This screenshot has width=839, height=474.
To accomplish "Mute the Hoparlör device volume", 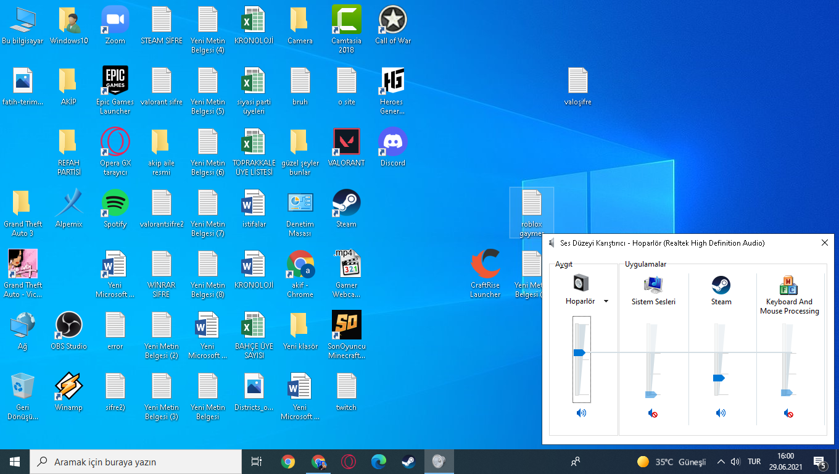I will pyautogui.click(x=581, y=413).
